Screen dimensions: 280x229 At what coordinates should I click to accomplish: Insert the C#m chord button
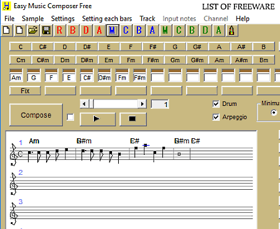coord(43,60)
